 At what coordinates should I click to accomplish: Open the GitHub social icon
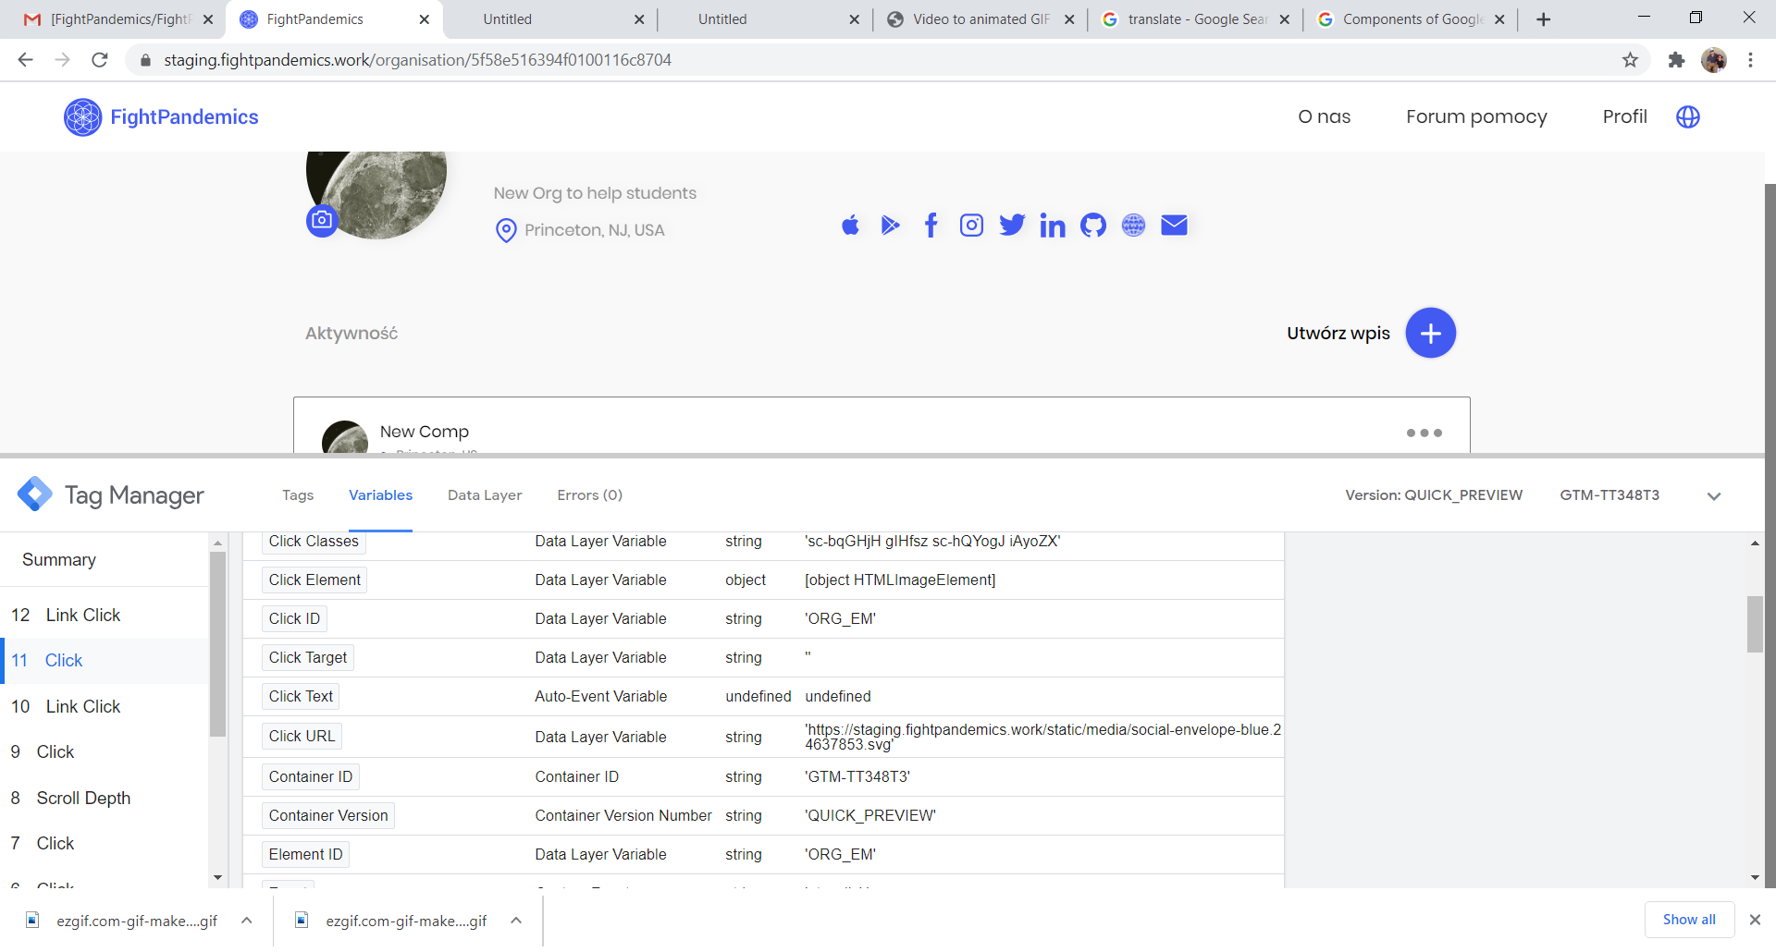1093,226
